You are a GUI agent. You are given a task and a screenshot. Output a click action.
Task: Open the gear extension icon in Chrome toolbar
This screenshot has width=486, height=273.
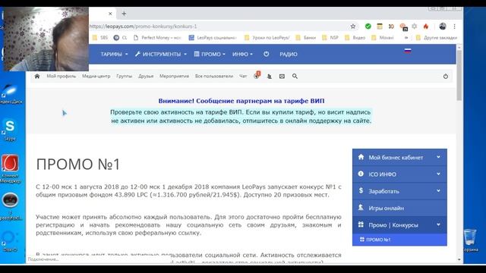[415, 27]
